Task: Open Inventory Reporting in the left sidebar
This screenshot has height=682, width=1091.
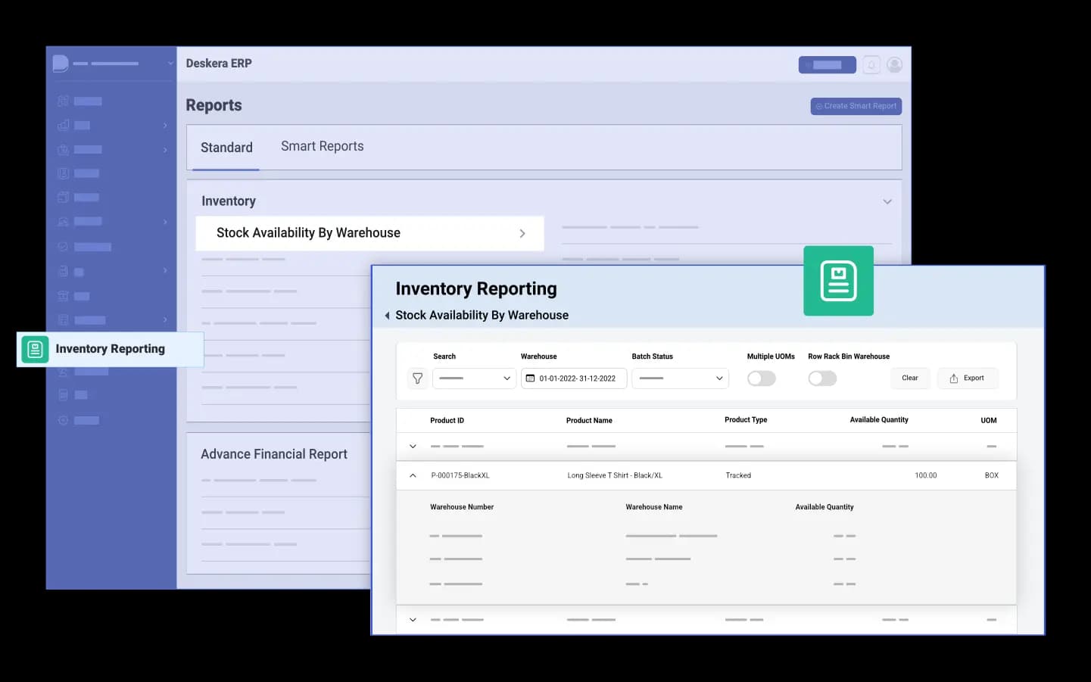Action: [x=110, y=349]
